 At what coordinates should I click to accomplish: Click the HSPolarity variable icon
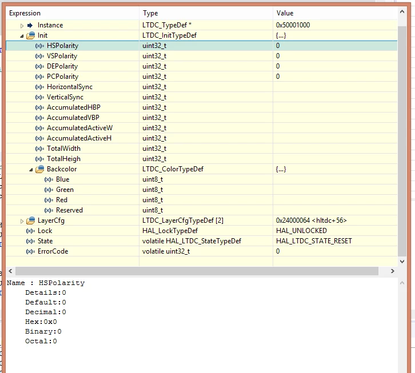[x=39, y=46]
